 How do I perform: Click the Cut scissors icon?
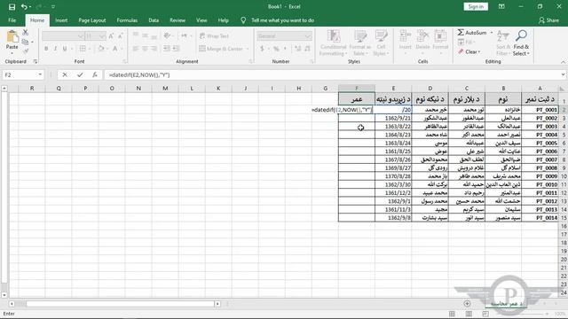tap(26, 33)
